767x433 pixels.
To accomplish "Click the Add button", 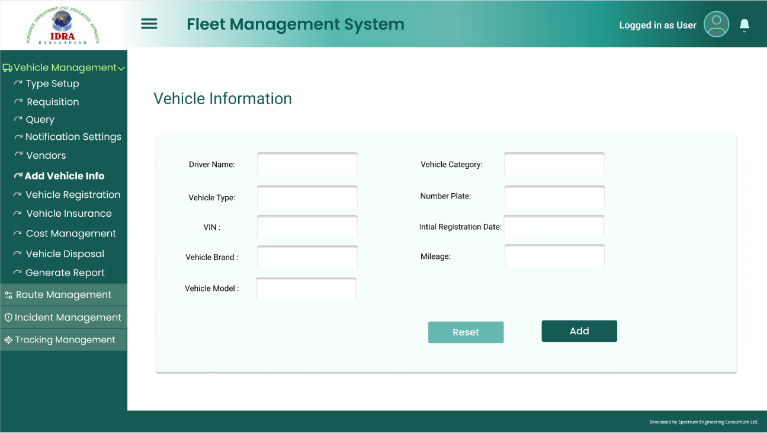I will (579, 331).
